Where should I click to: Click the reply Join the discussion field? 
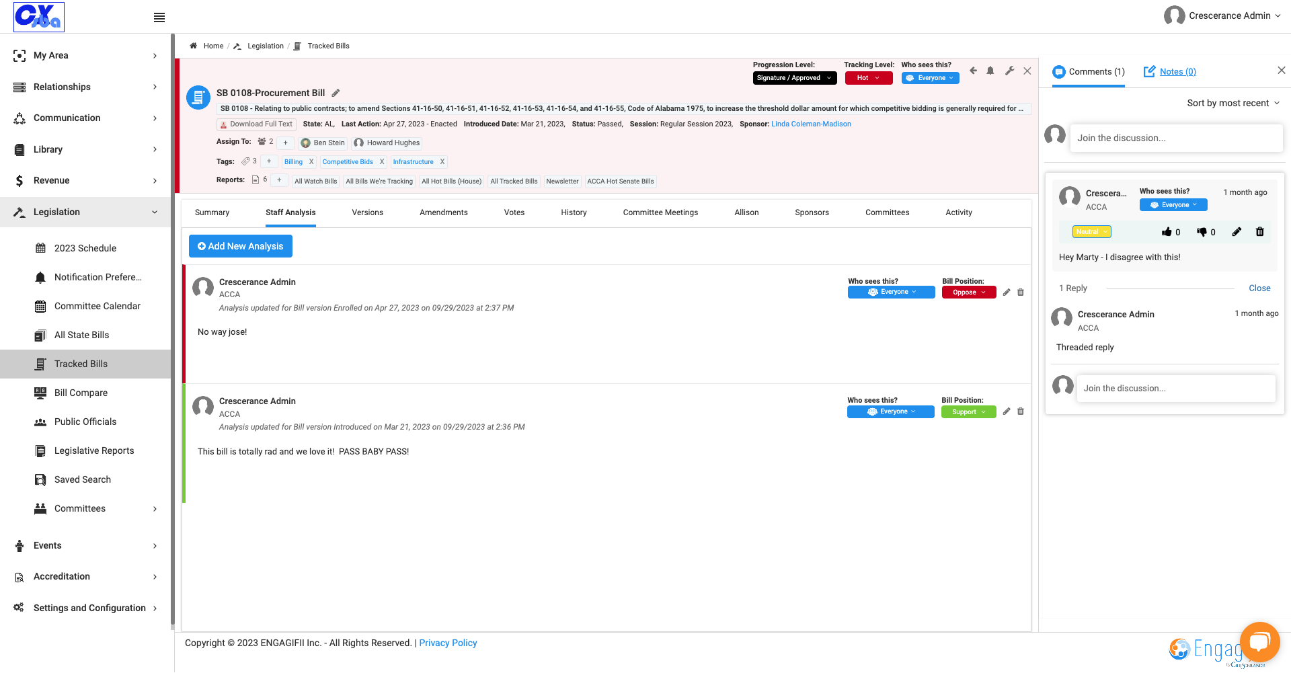[x=1175, y=389]
